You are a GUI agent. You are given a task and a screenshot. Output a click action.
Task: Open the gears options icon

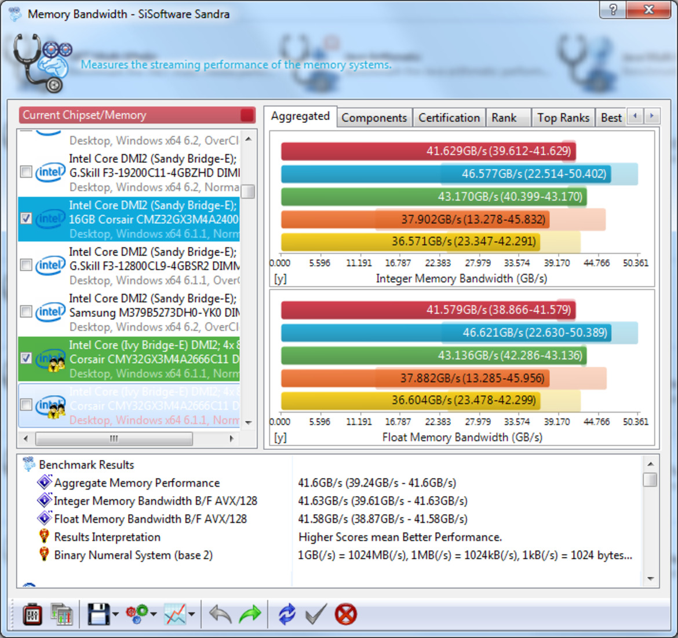(137, 614)
